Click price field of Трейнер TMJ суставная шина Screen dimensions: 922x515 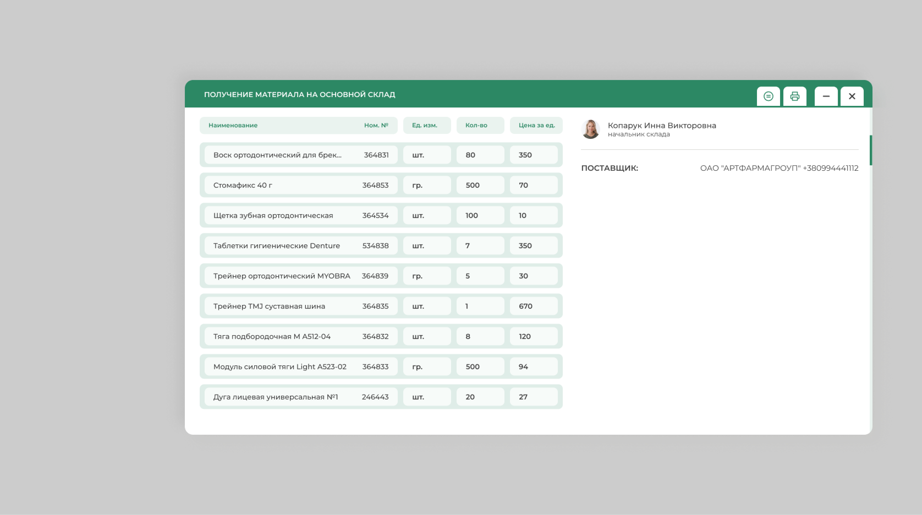pos(533,306)
